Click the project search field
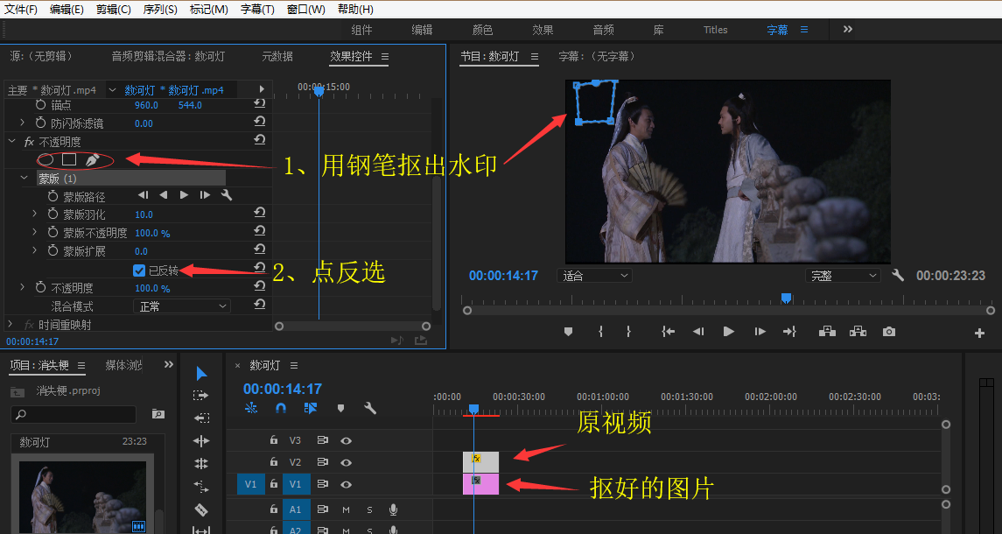 point(74,414)
